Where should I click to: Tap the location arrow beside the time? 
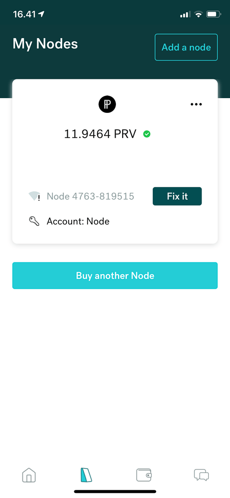(x=41, y=14)
